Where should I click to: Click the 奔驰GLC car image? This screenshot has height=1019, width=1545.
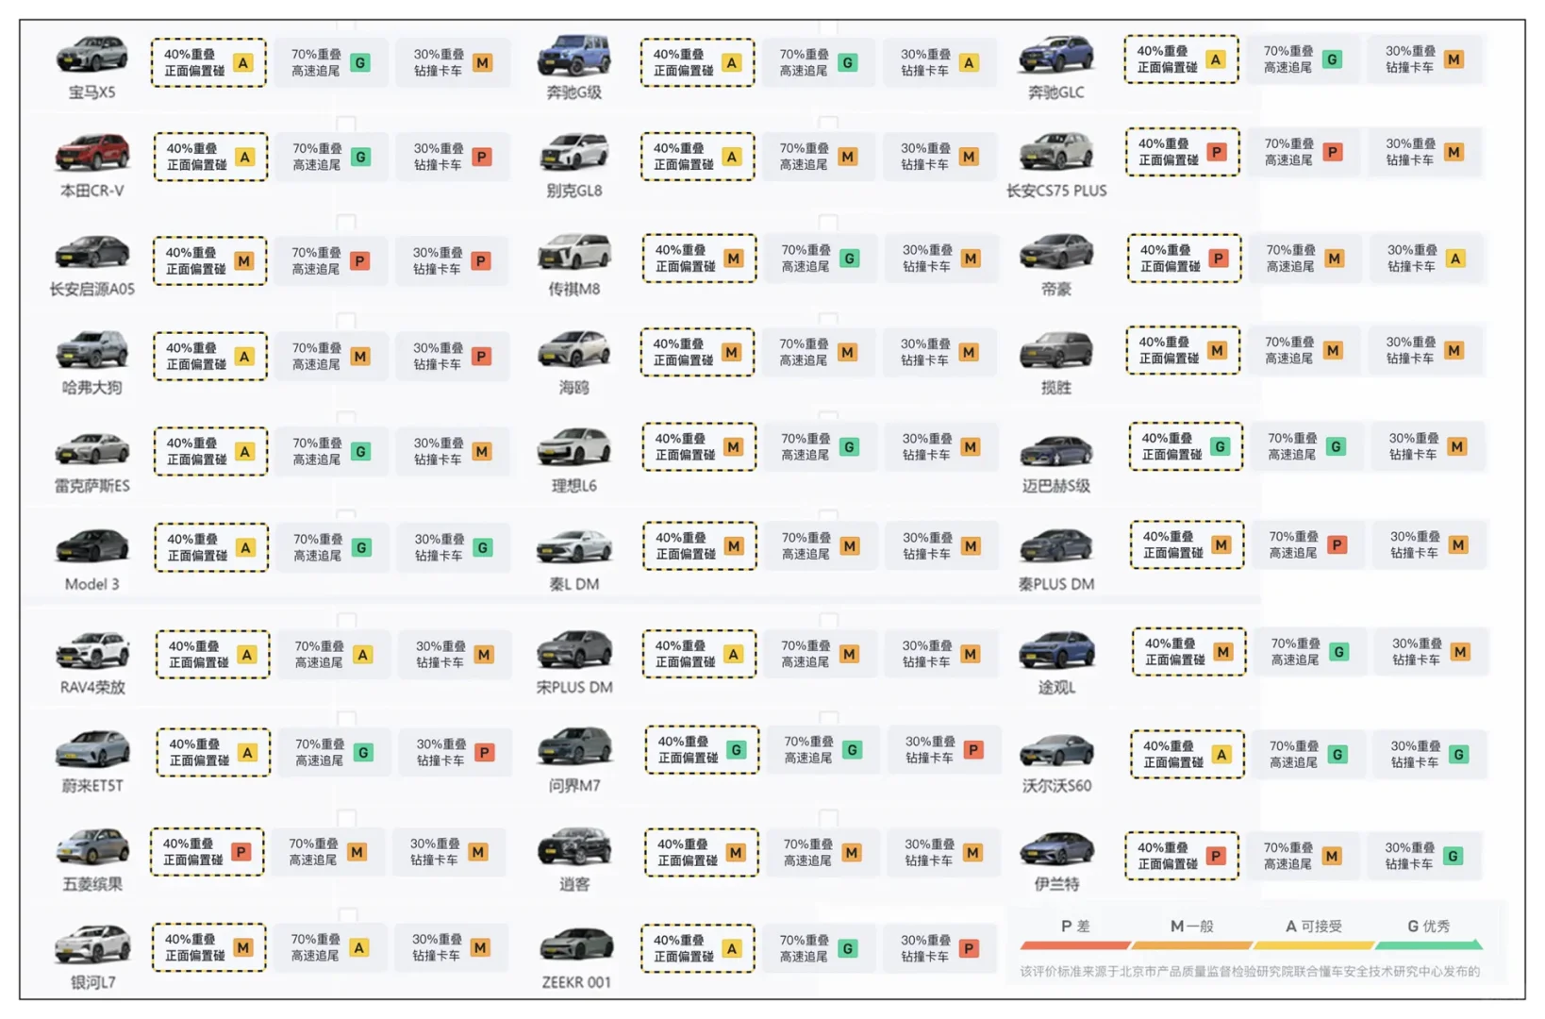1056,55
